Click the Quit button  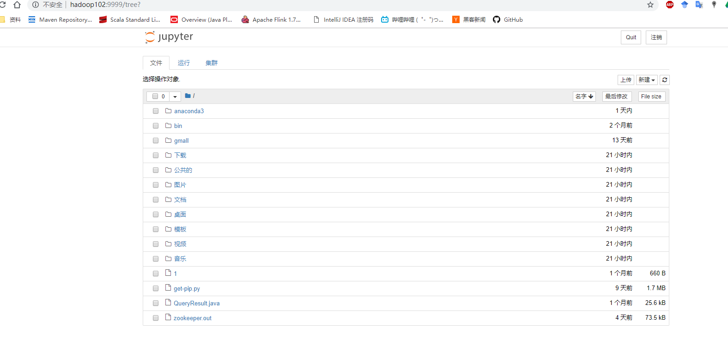[631, 37]
